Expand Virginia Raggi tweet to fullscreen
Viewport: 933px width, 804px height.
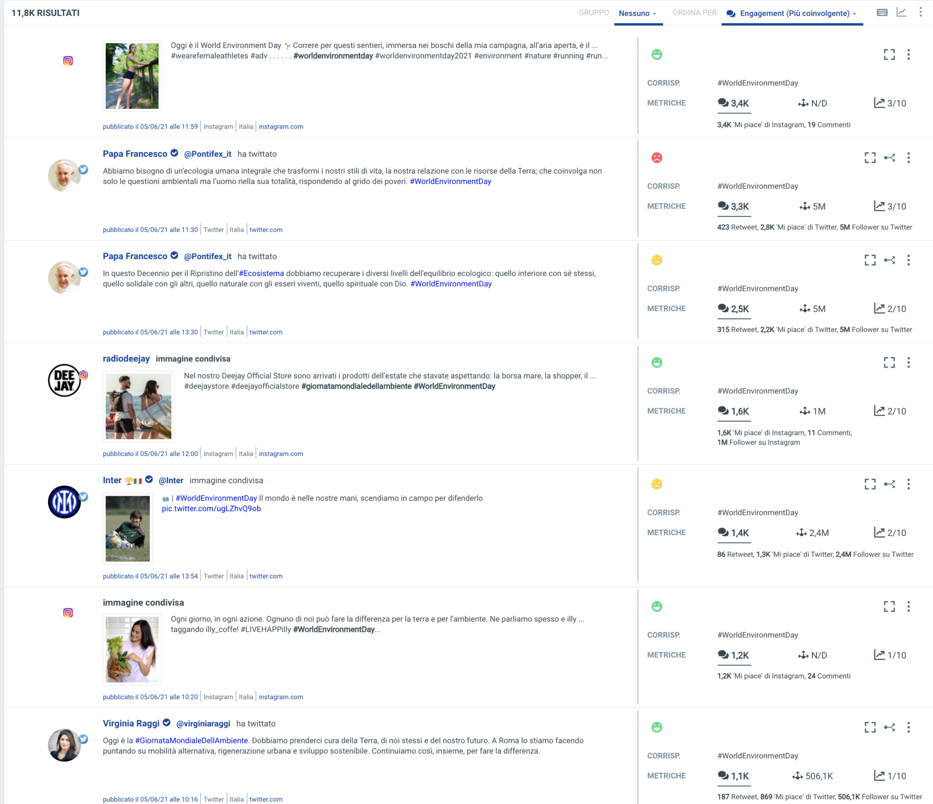[870, 727]
